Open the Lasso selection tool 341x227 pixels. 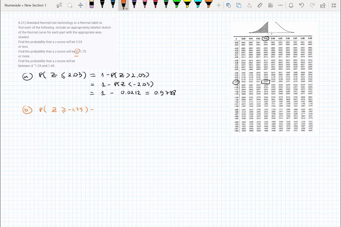(70, 5)
